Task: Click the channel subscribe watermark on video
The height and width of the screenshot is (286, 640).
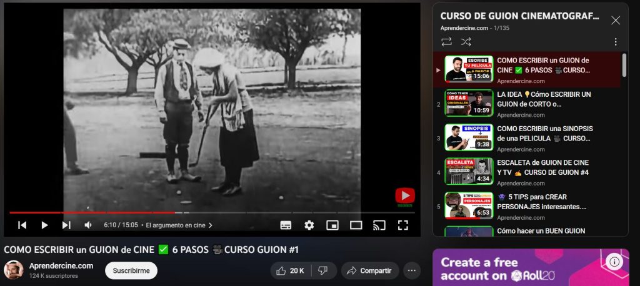Action: coord(405,197)
